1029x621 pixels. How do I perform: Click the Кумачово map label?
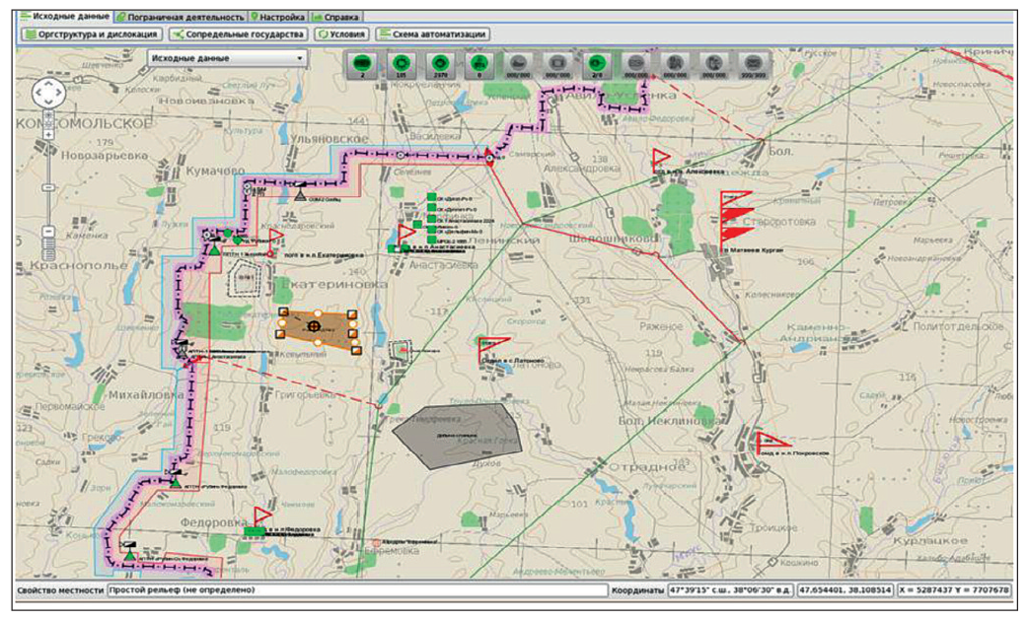215,171
